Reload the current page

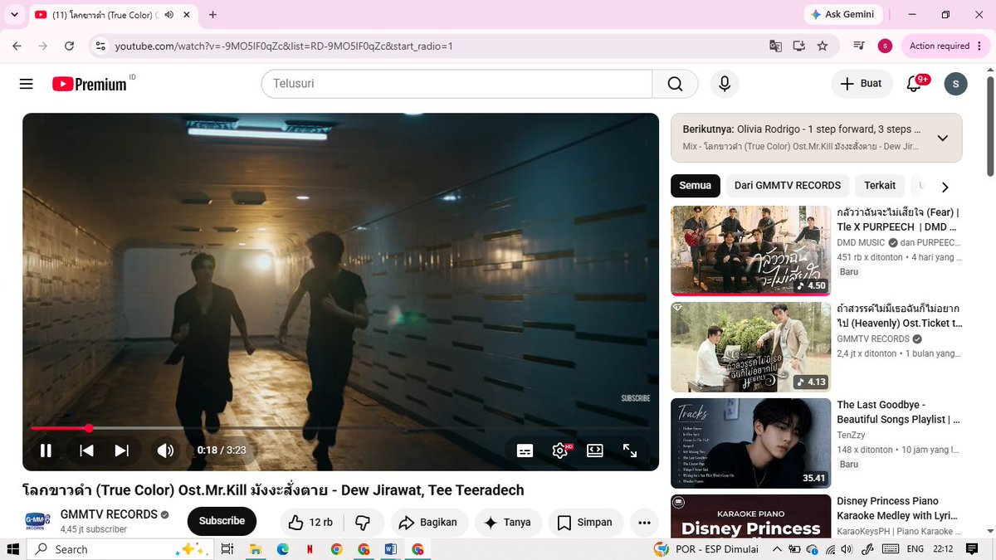tap(69, 46)
